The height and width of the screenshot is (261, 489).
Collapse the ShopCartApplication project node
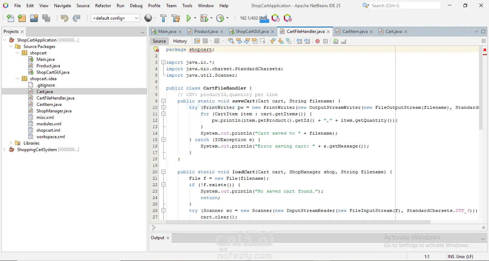tap(5, 40)
